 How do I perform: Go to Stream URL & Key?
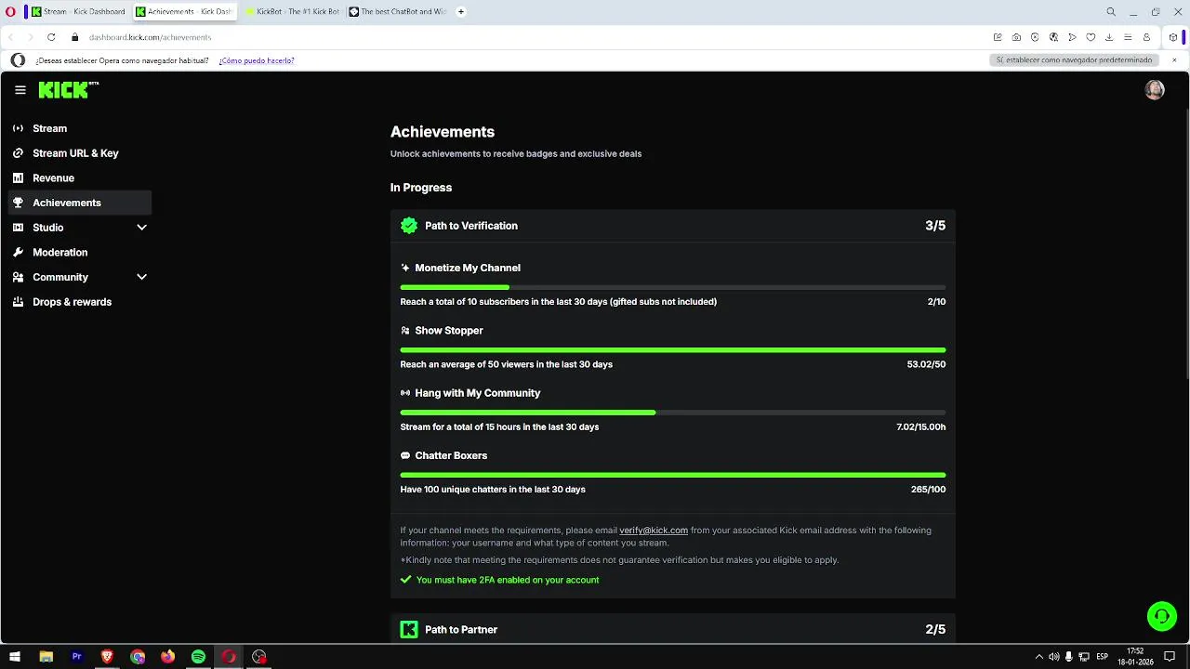pos(75,153)
